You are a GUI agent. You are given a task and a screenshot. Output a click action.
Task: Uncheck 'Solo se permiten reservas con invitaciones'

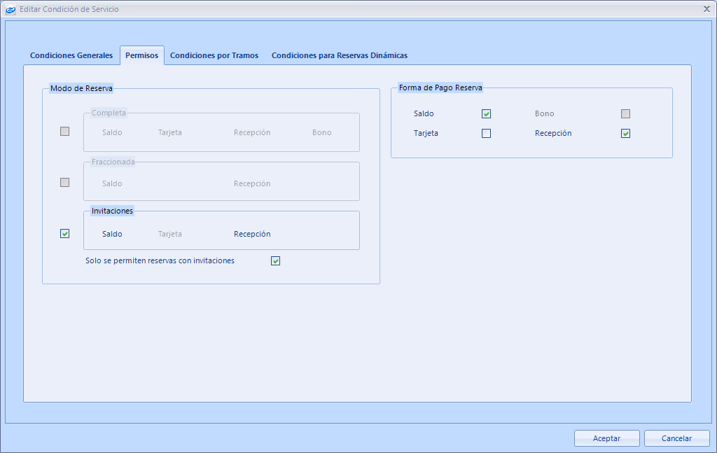(276, 261)
